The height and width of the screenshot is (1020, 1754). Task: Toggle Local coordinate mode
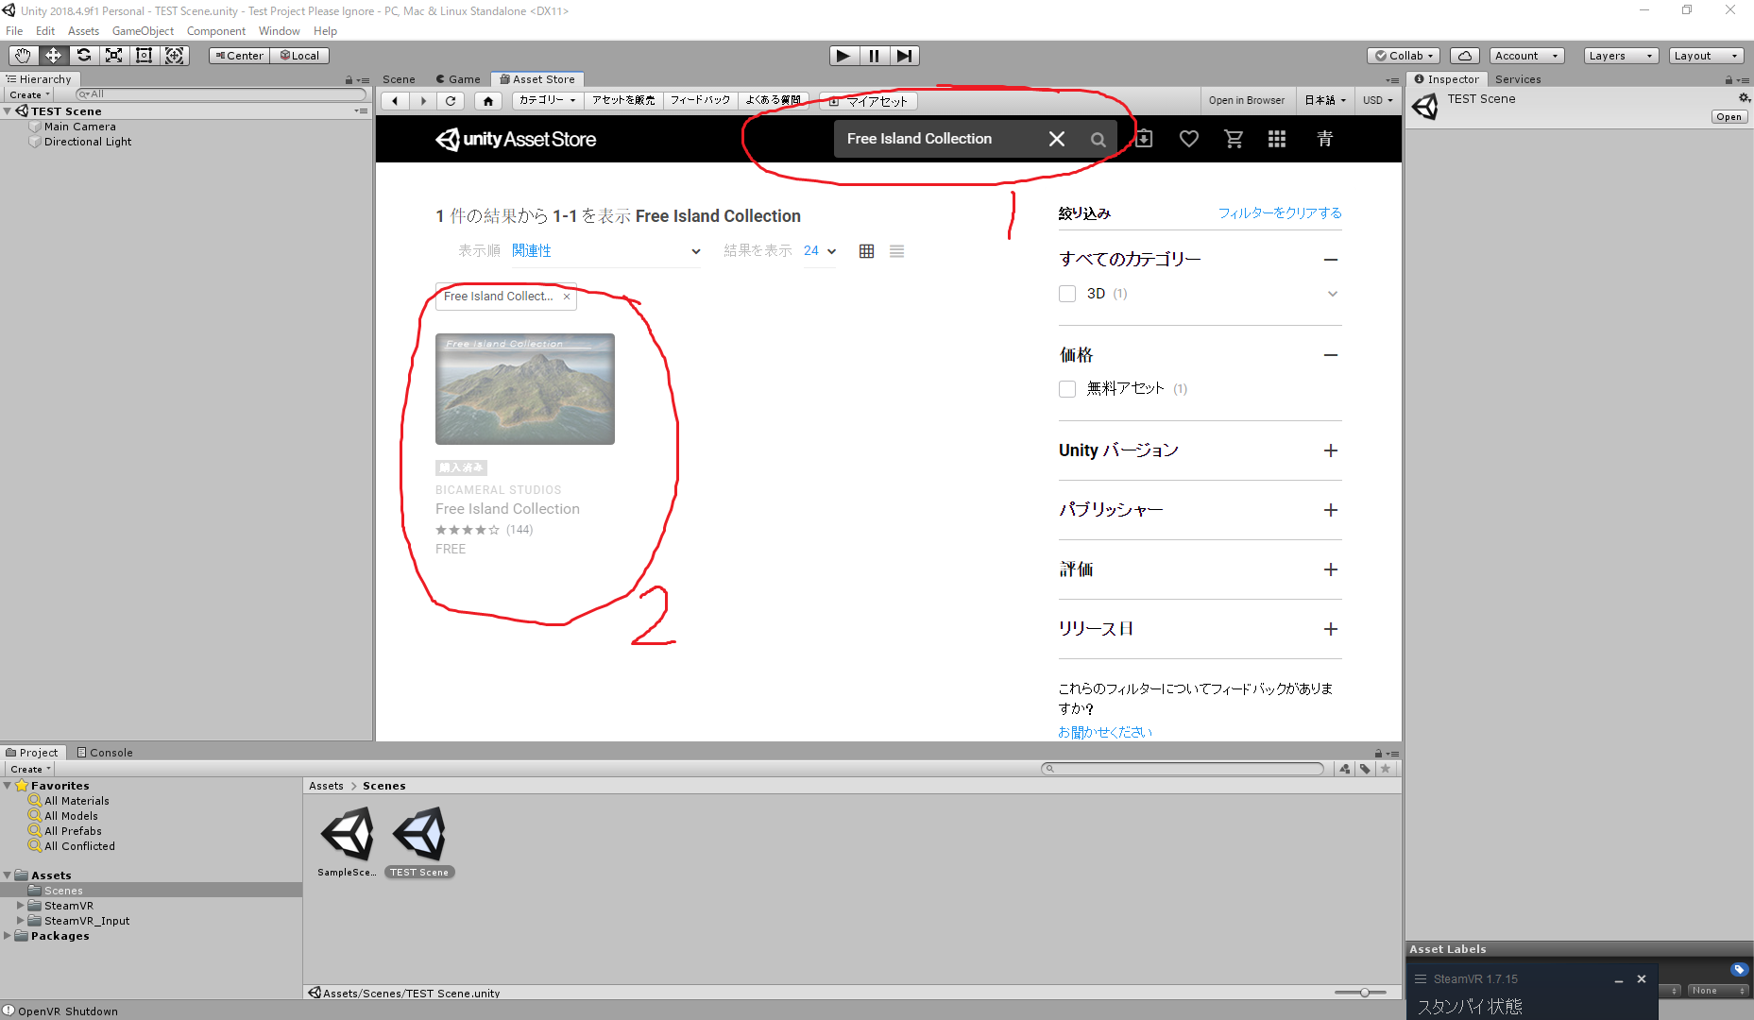(299, 55)
